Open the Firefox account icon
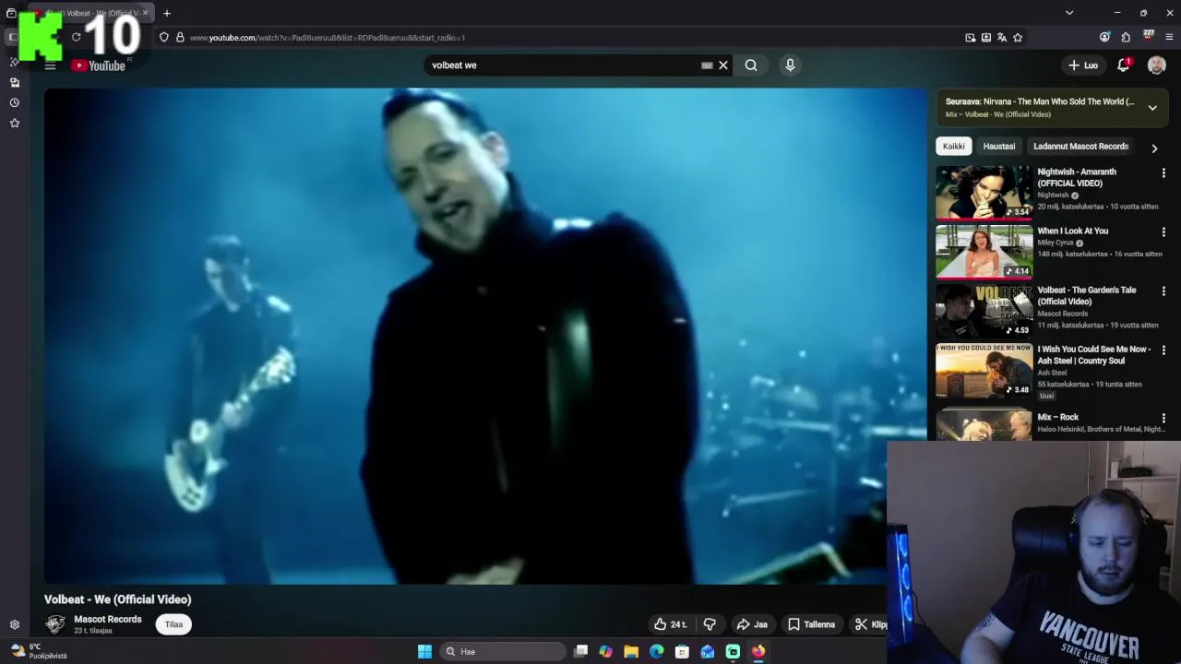 pos(1104,38)
